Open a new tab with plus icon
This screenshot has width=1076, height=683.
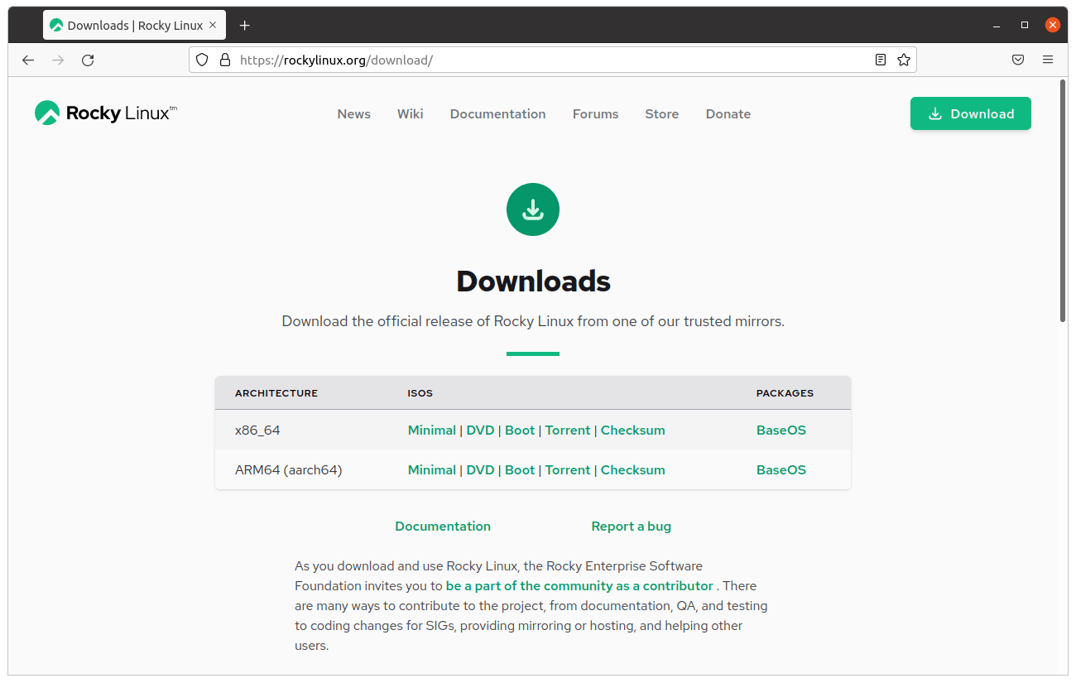244,26
